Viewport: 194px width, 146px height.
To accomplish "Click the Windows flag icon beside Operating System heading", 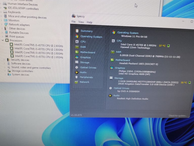I will pyautogui.click(x=114, y=32).
